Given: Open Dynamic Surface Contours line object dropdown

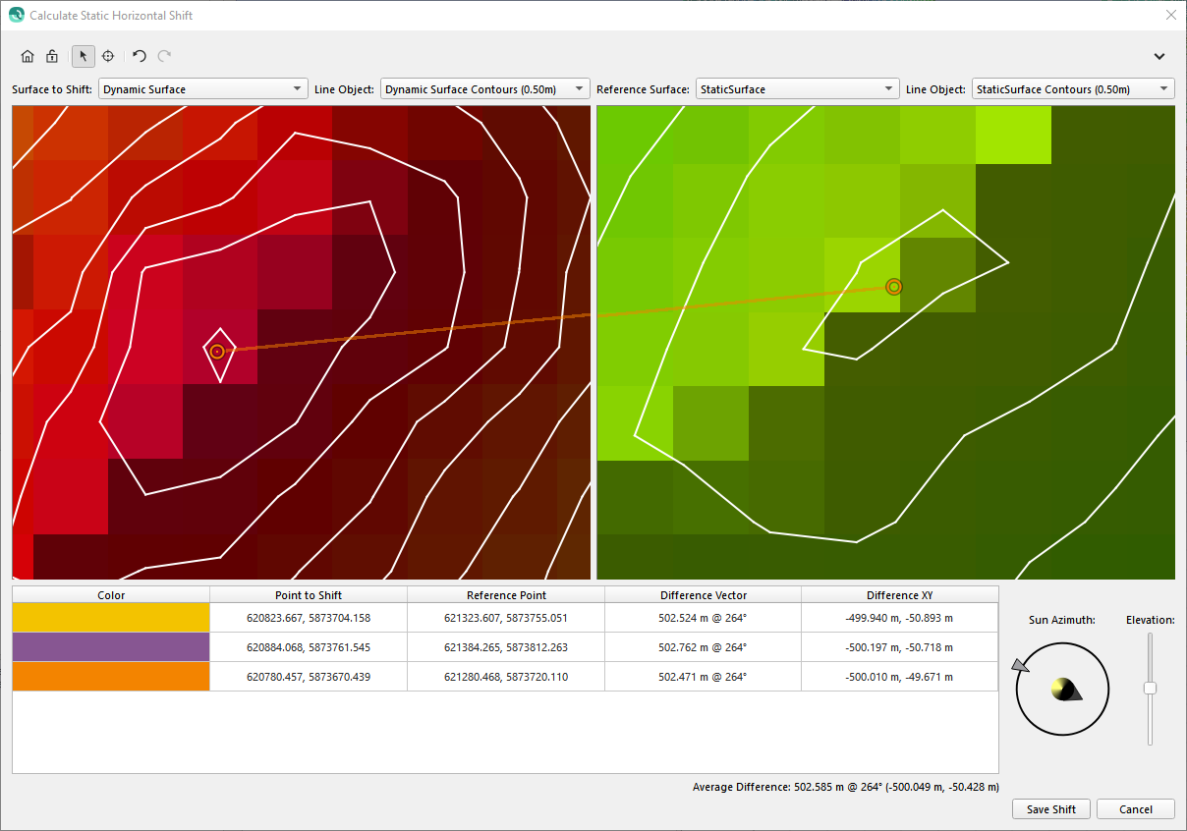Looking at the screenshot, I should 484,89.
